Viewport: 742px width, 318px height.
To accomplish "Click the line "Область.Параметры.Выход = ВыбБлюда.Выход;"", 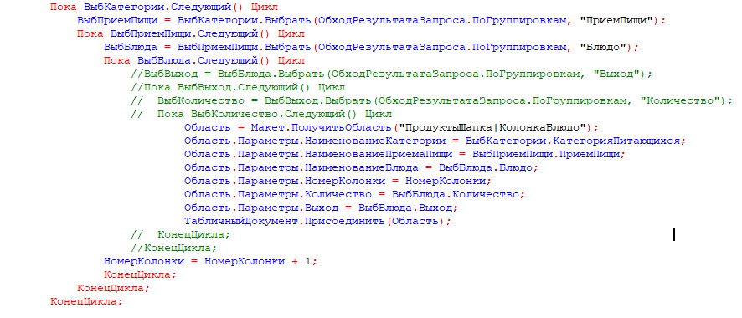I will coord(322,208).
